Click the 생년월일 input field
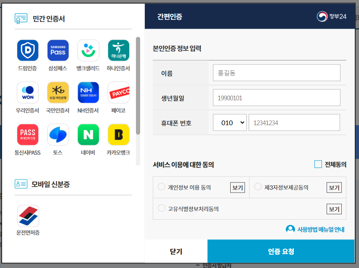The image size is (359, 268). [x=277, y=98]
